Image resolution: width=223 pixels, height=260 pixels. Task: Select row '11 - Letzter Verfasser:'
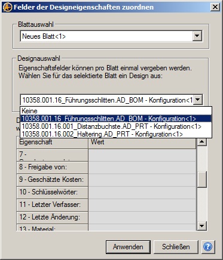click(52, 205)
